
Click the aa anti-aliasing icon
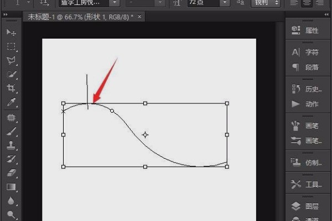pyautogui.click(x=240, y=2)
